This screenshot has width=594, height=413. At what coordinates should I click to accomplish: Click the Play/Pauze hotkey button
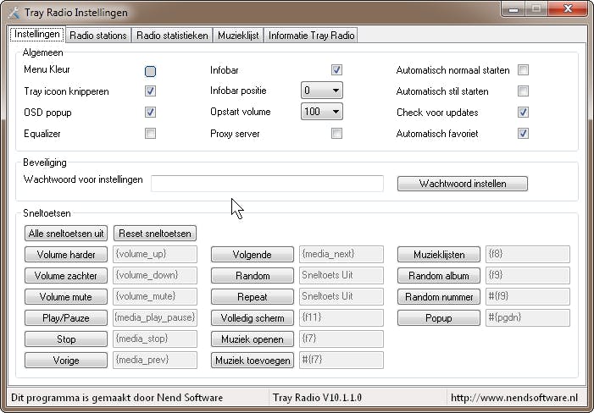click(x=66, y=318)
